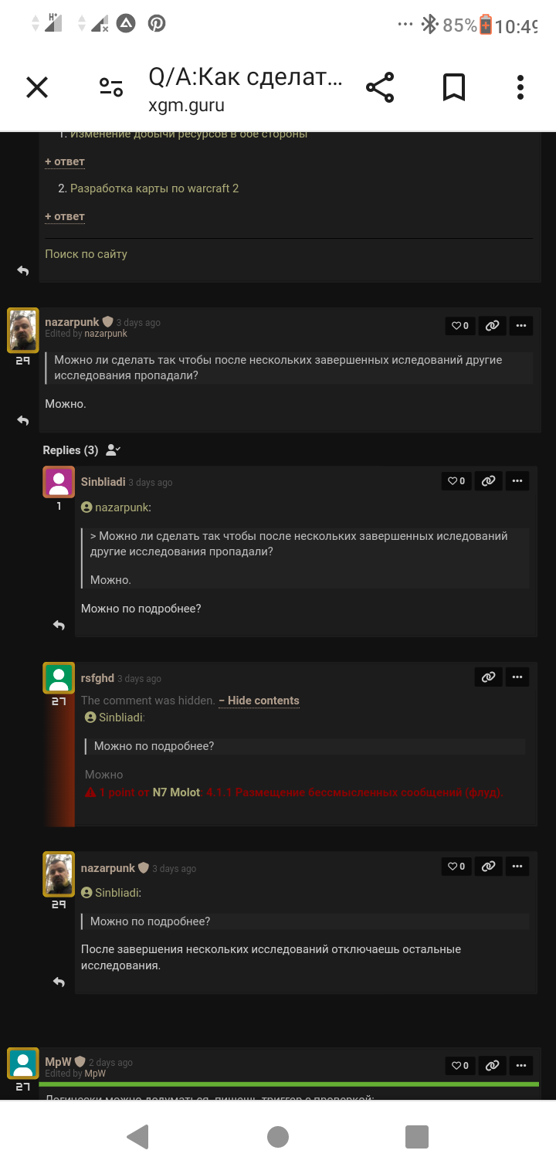Tap Android home navigation button

[278, 1136]
